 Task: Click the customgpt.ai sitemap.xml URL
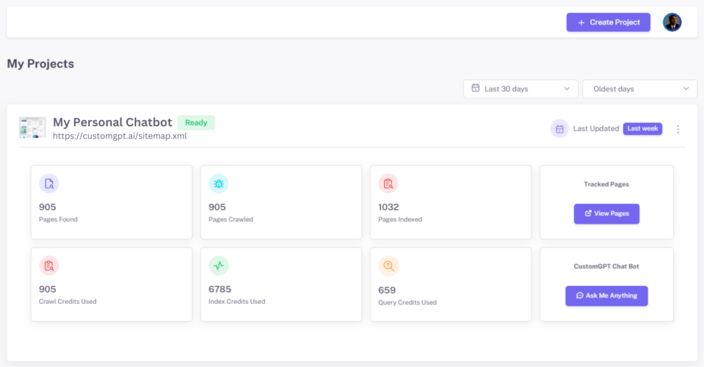click(120, 136)
